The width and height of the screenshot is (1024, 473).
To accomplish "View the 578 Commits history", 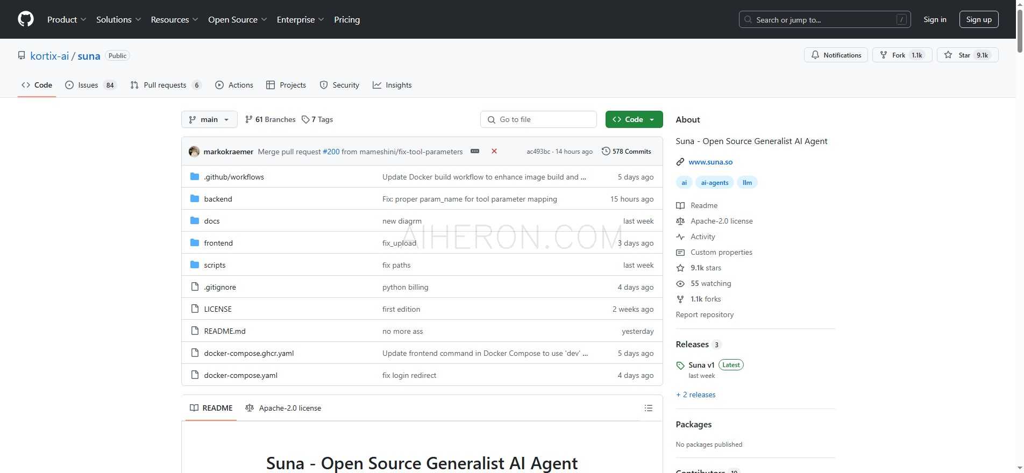I will coord(626,152).
